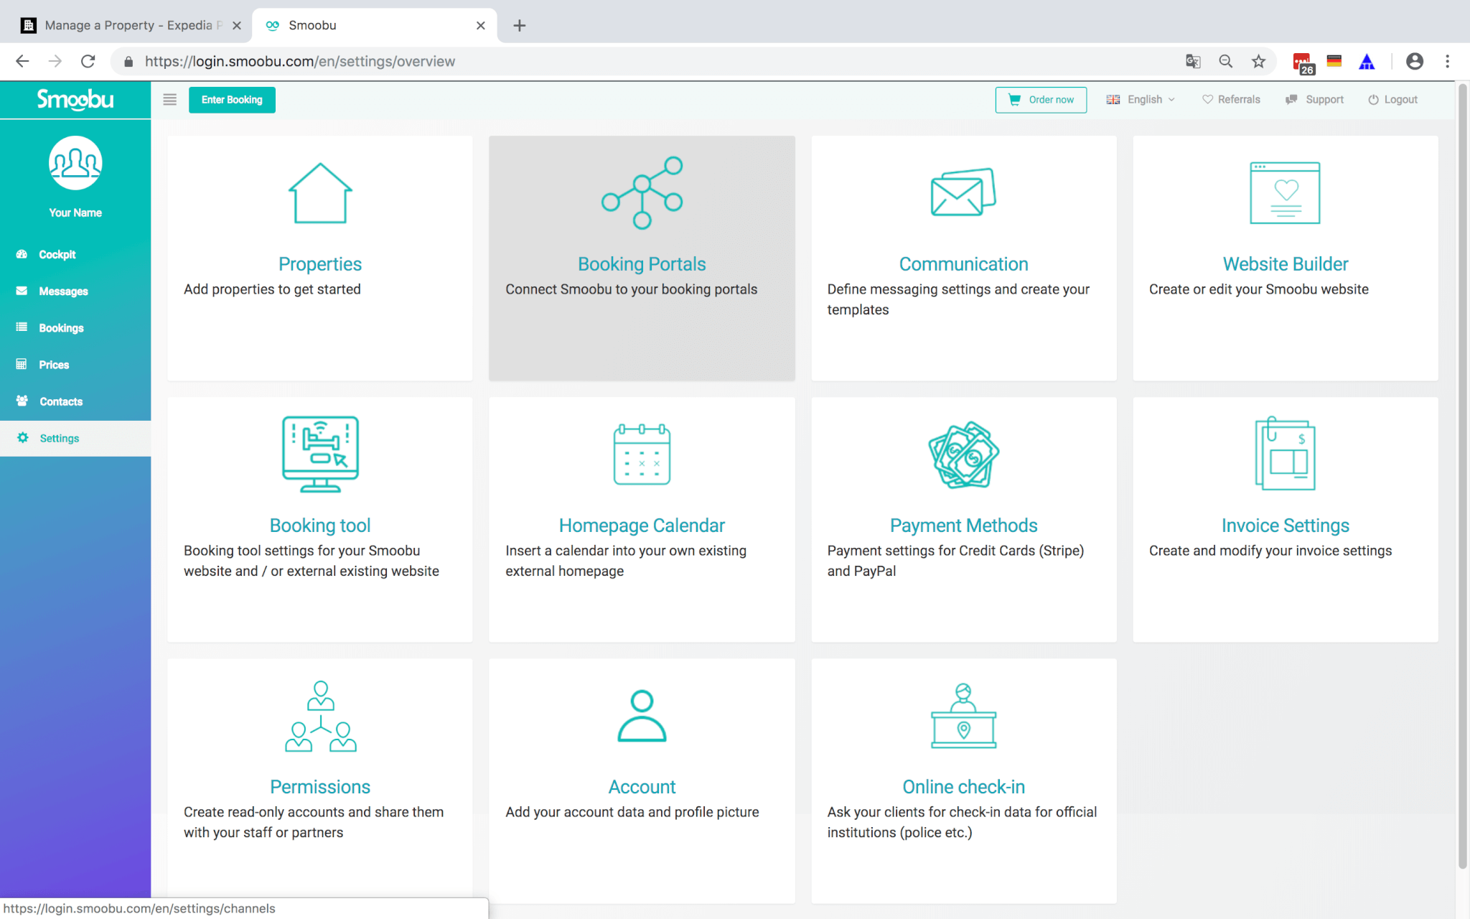Bookmark this page with star icon

(x=1258, y=62)
